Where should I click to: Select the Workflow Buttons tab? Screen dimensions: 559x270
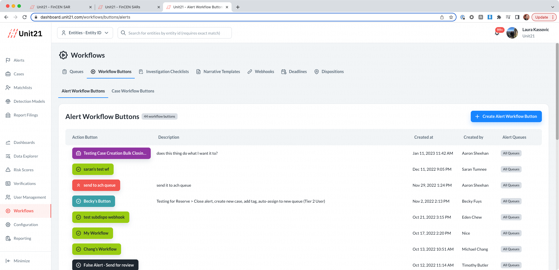point(111,72)
